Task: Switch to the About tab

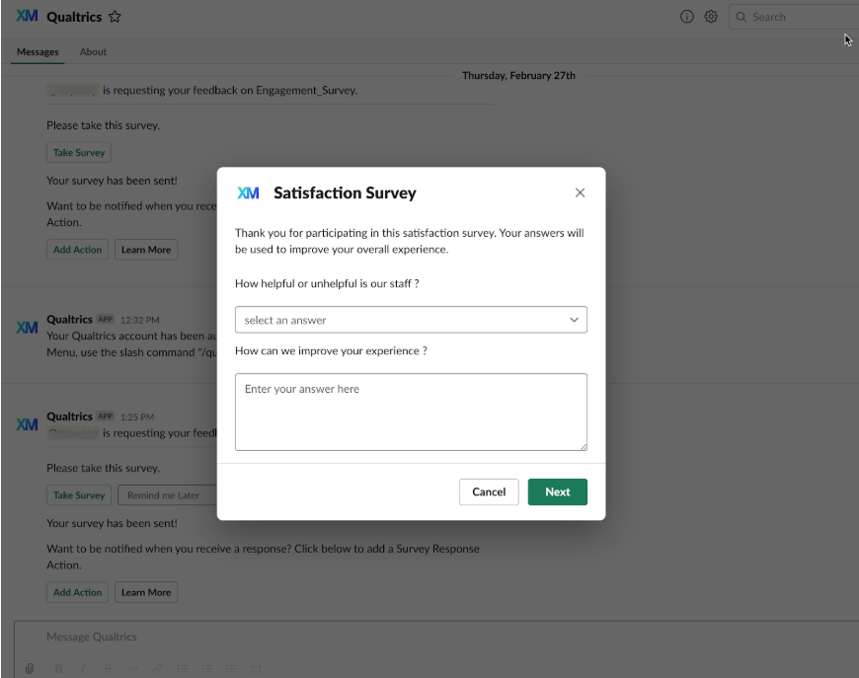Action: pos(93,52)
